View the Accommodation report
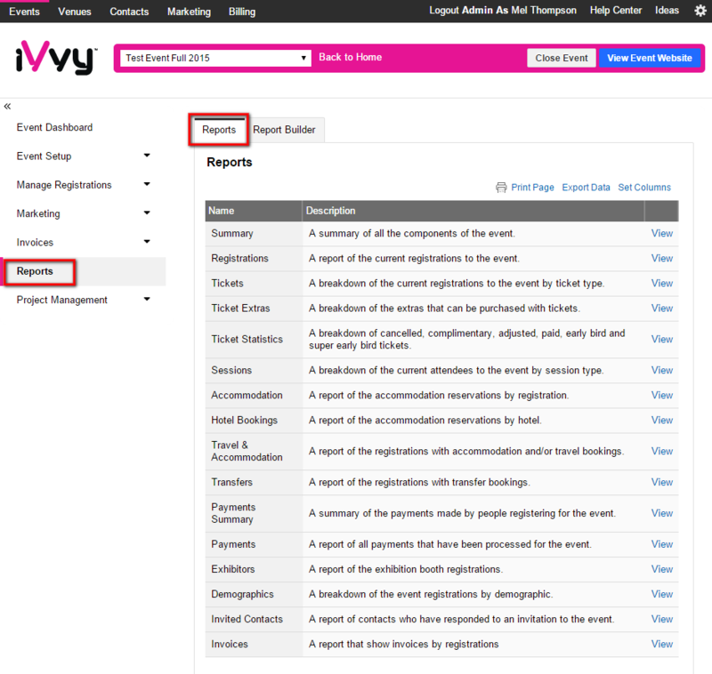 click(x=661, y=395)
